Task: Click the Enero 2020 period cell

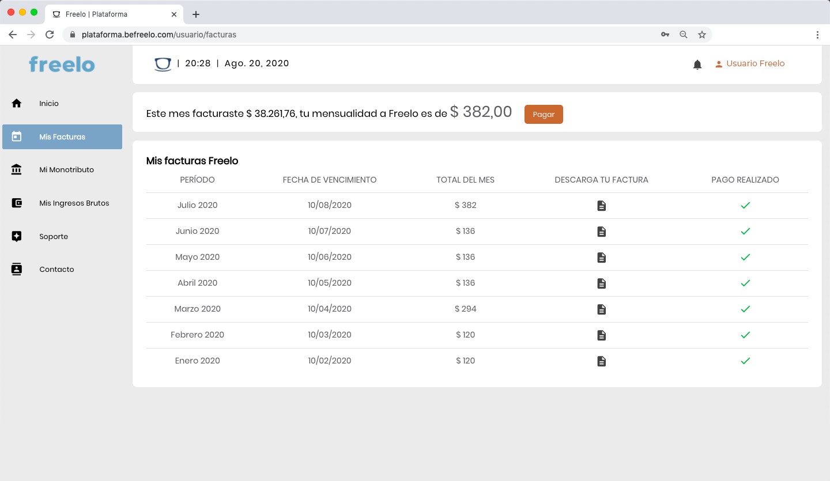Action: [197, 361]
